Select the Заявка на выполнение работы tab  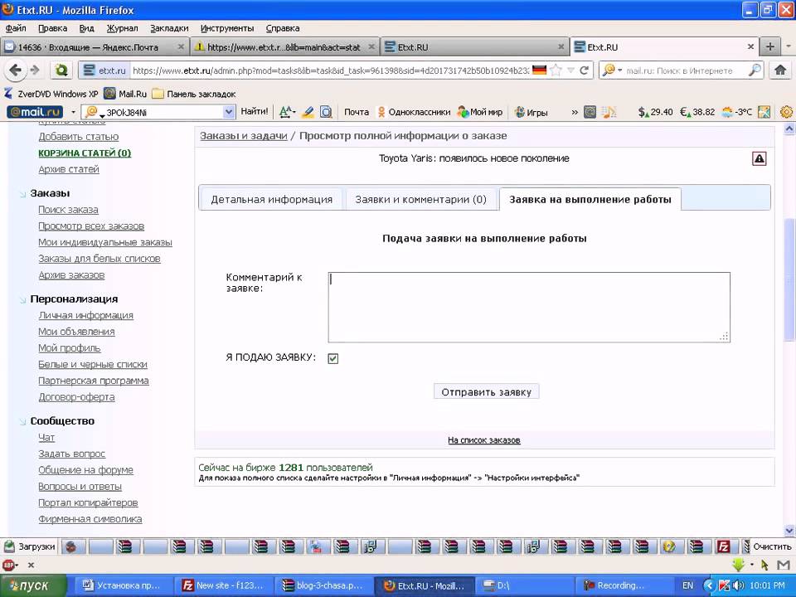tap(590, 199)
